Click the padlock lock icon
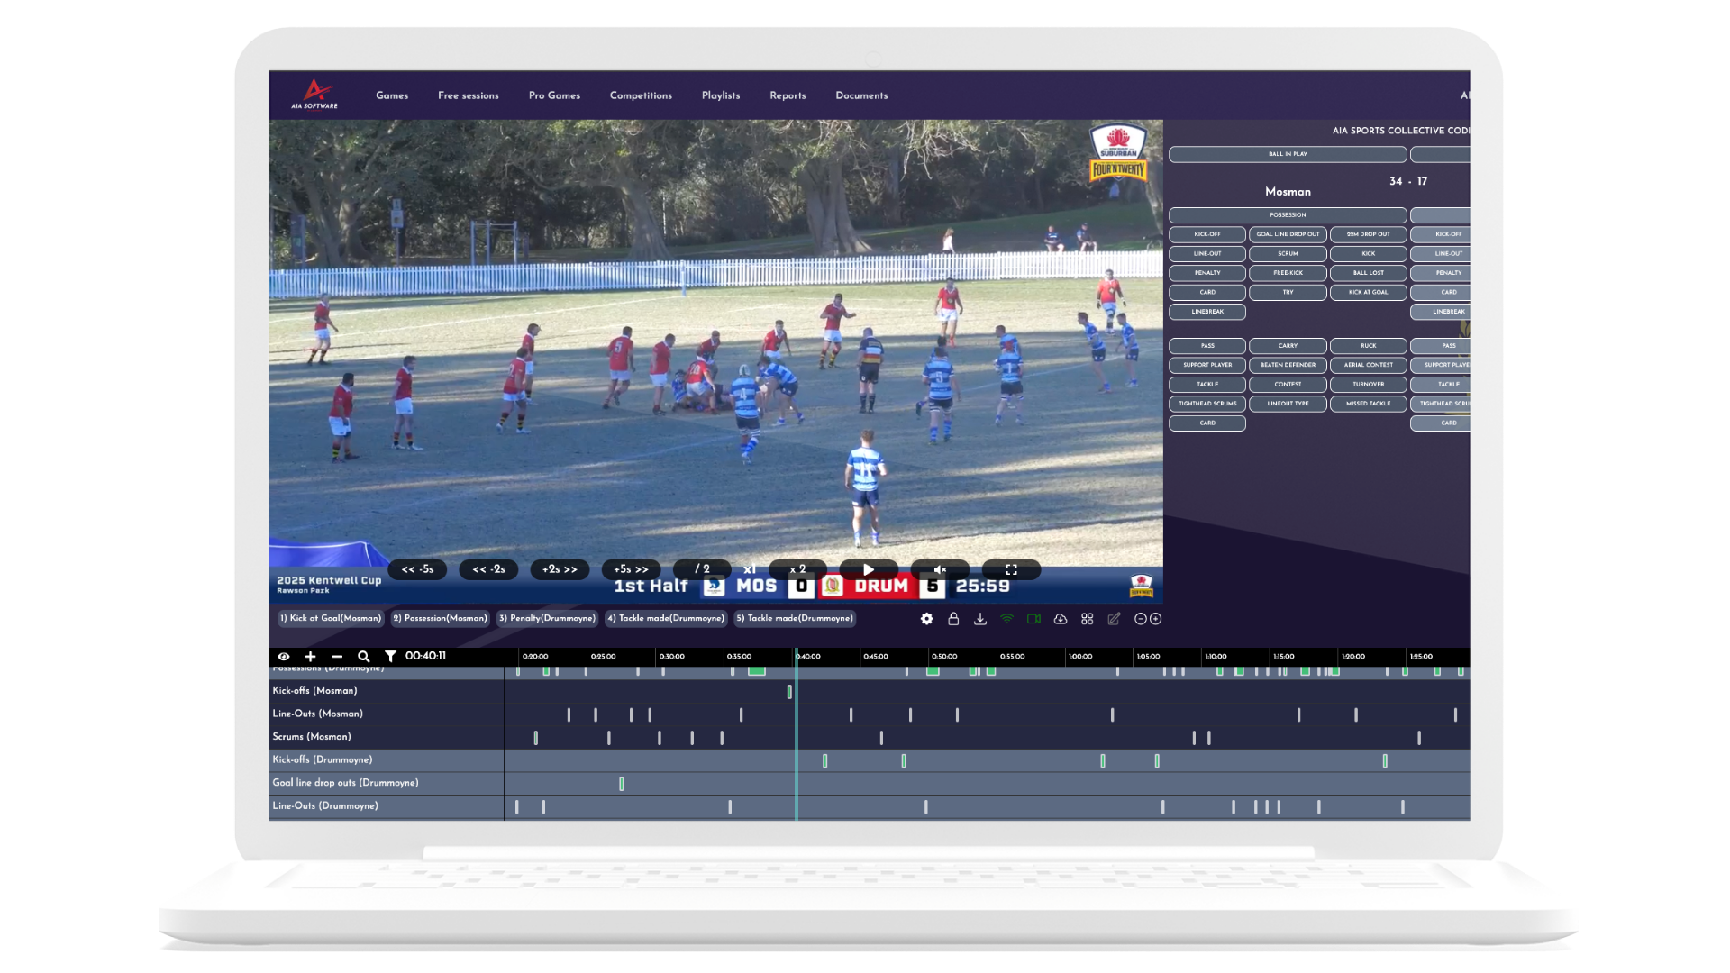The height and width of the screenshot is (973, 1730). [953, 619]
